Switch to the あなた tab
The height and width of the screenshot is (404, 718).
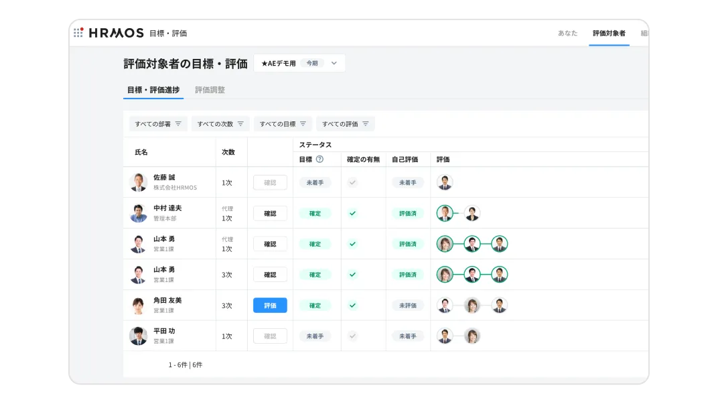click(567, 31)
